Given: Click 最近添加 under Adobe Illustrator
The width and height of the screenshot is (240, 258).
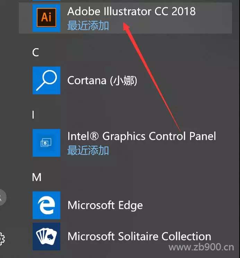Looking at the screenshot, I should pos(88,25).
